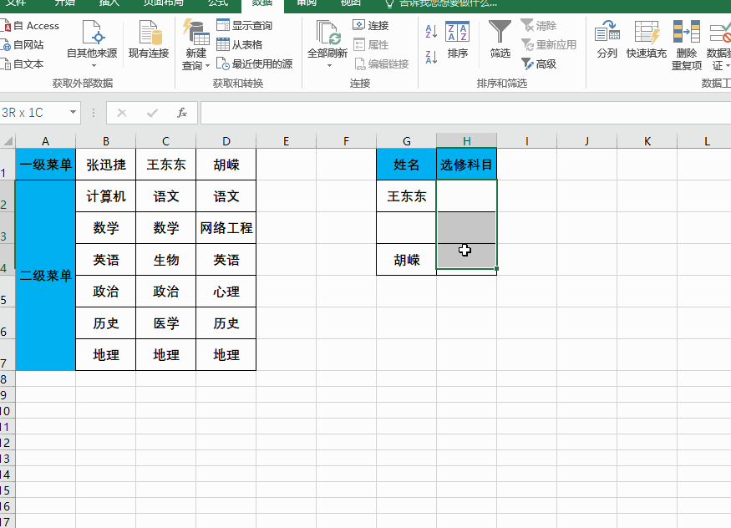Select cell G4 containing 胡嵘

407,260
